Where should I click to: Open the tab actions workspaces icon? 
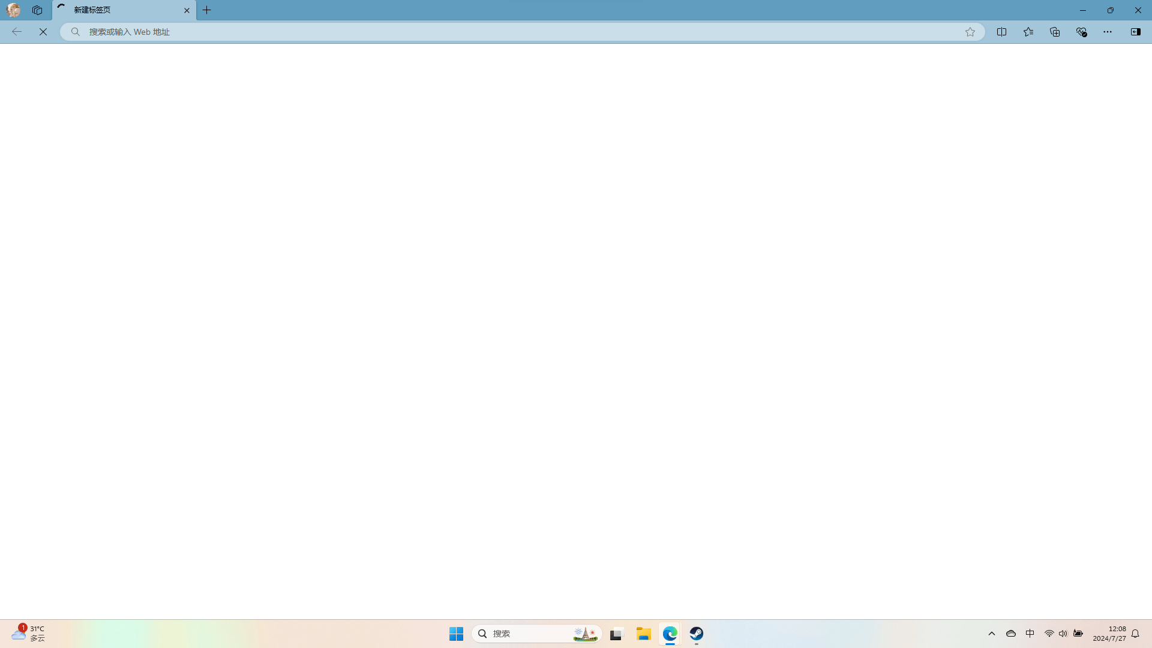tap(37, 10)
